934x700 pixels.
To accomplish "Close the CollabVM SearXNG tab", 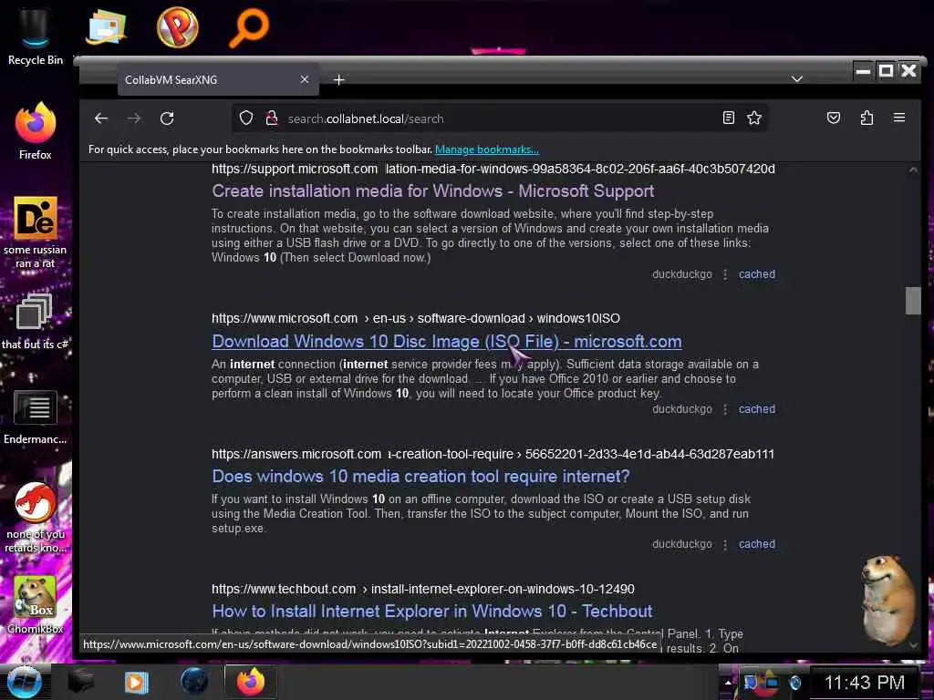I will (305, 79).
